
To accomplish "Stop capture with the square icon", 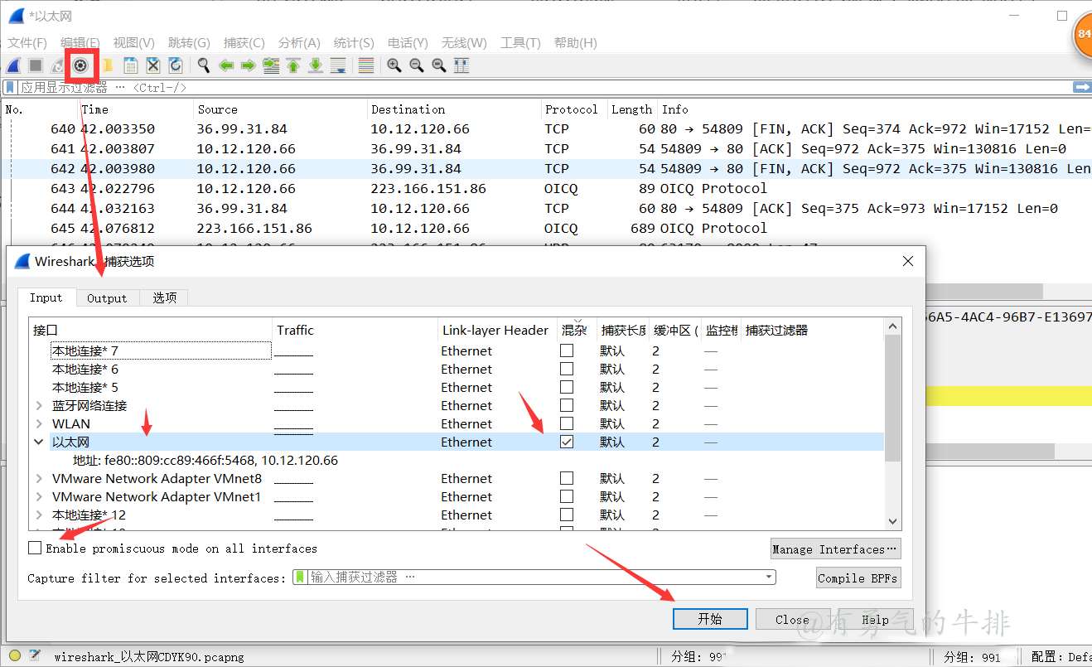I will coord(36,65).
